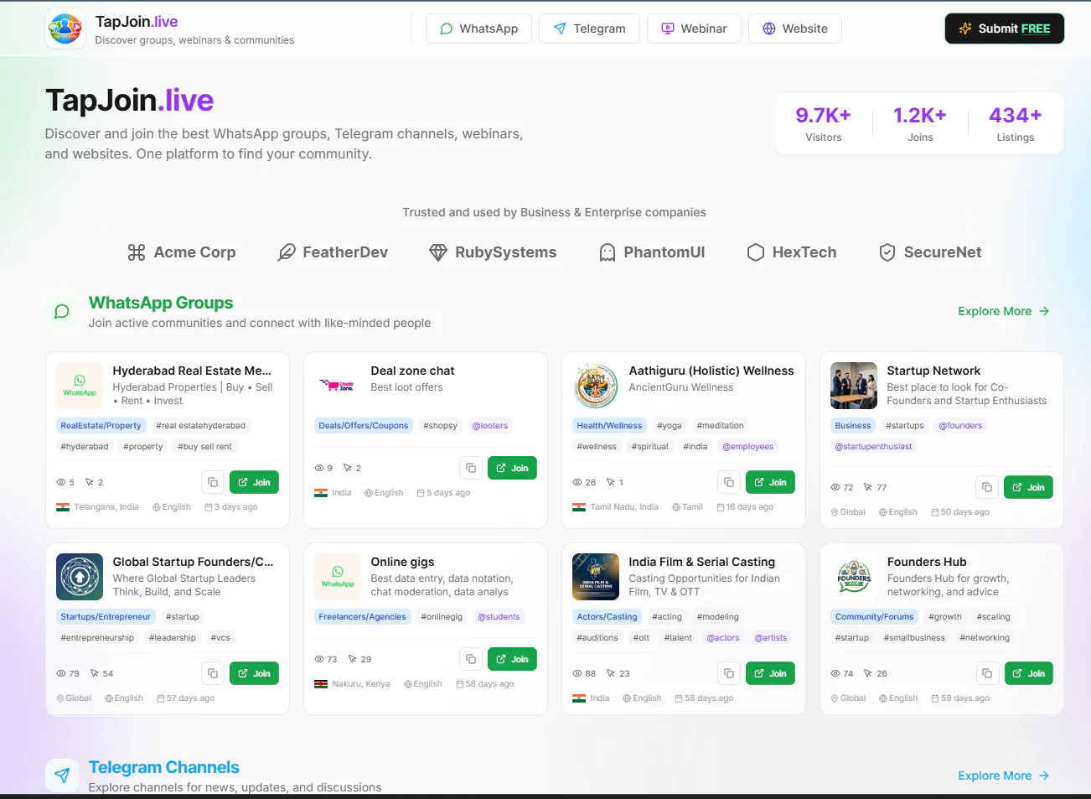Click the #yoga tag on Aathiguru Wellness card
This screenshot has height=799, width=1091.
click(x=669, y=425)
